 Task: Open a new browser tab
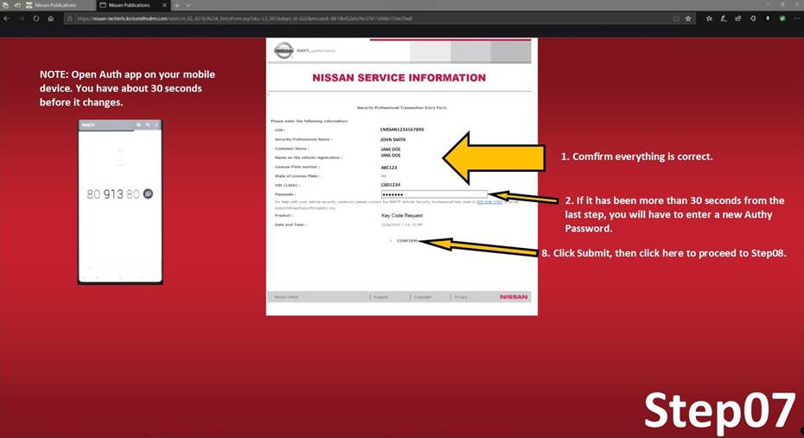coord(176,5)
